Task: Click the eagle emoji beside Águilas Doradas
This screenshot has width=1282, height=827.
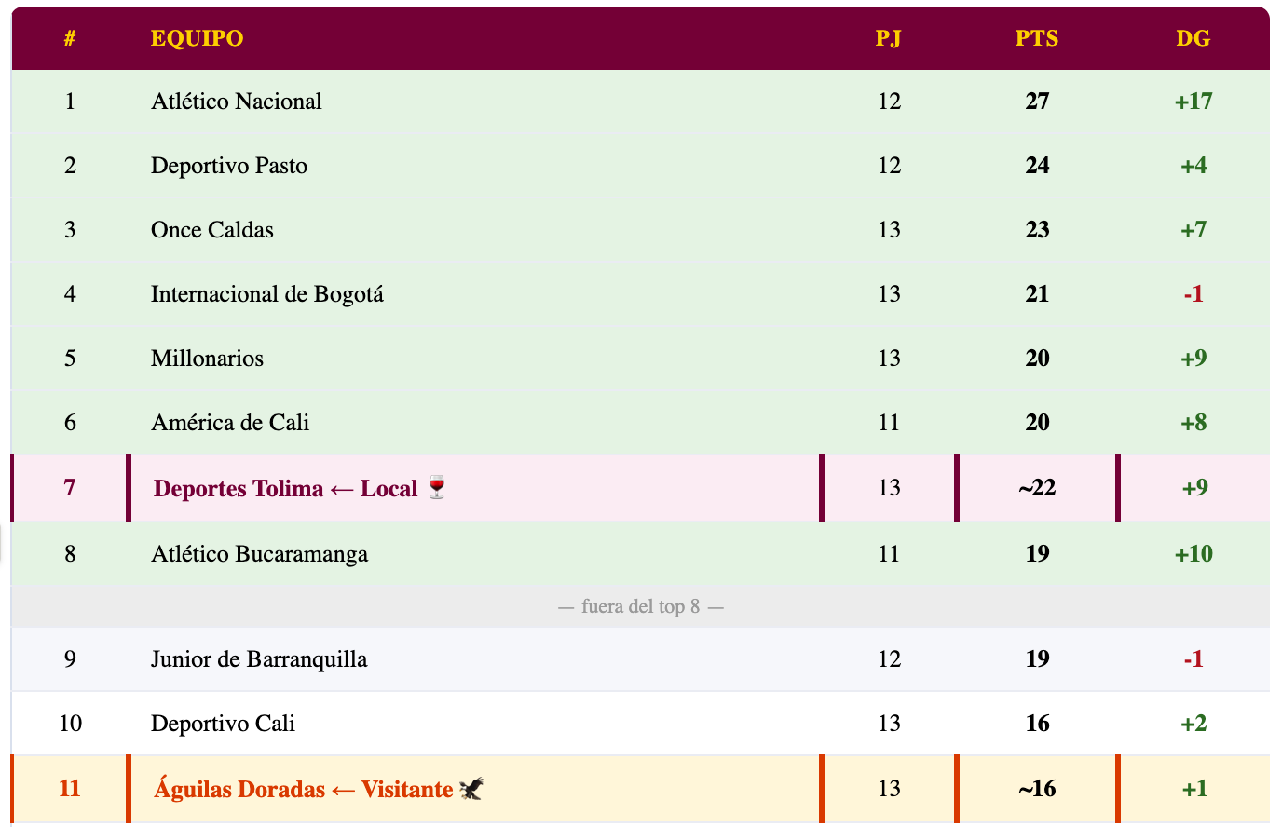Action: coord(472,790)
